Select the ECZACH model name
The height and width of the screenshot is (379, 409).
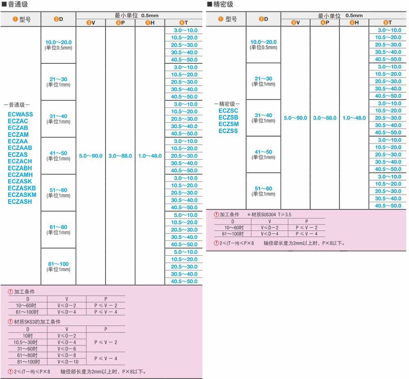click(20, 161)
